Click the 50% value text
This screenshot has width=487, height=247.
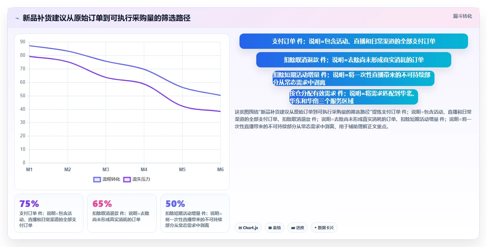click(x=175, y=204)
